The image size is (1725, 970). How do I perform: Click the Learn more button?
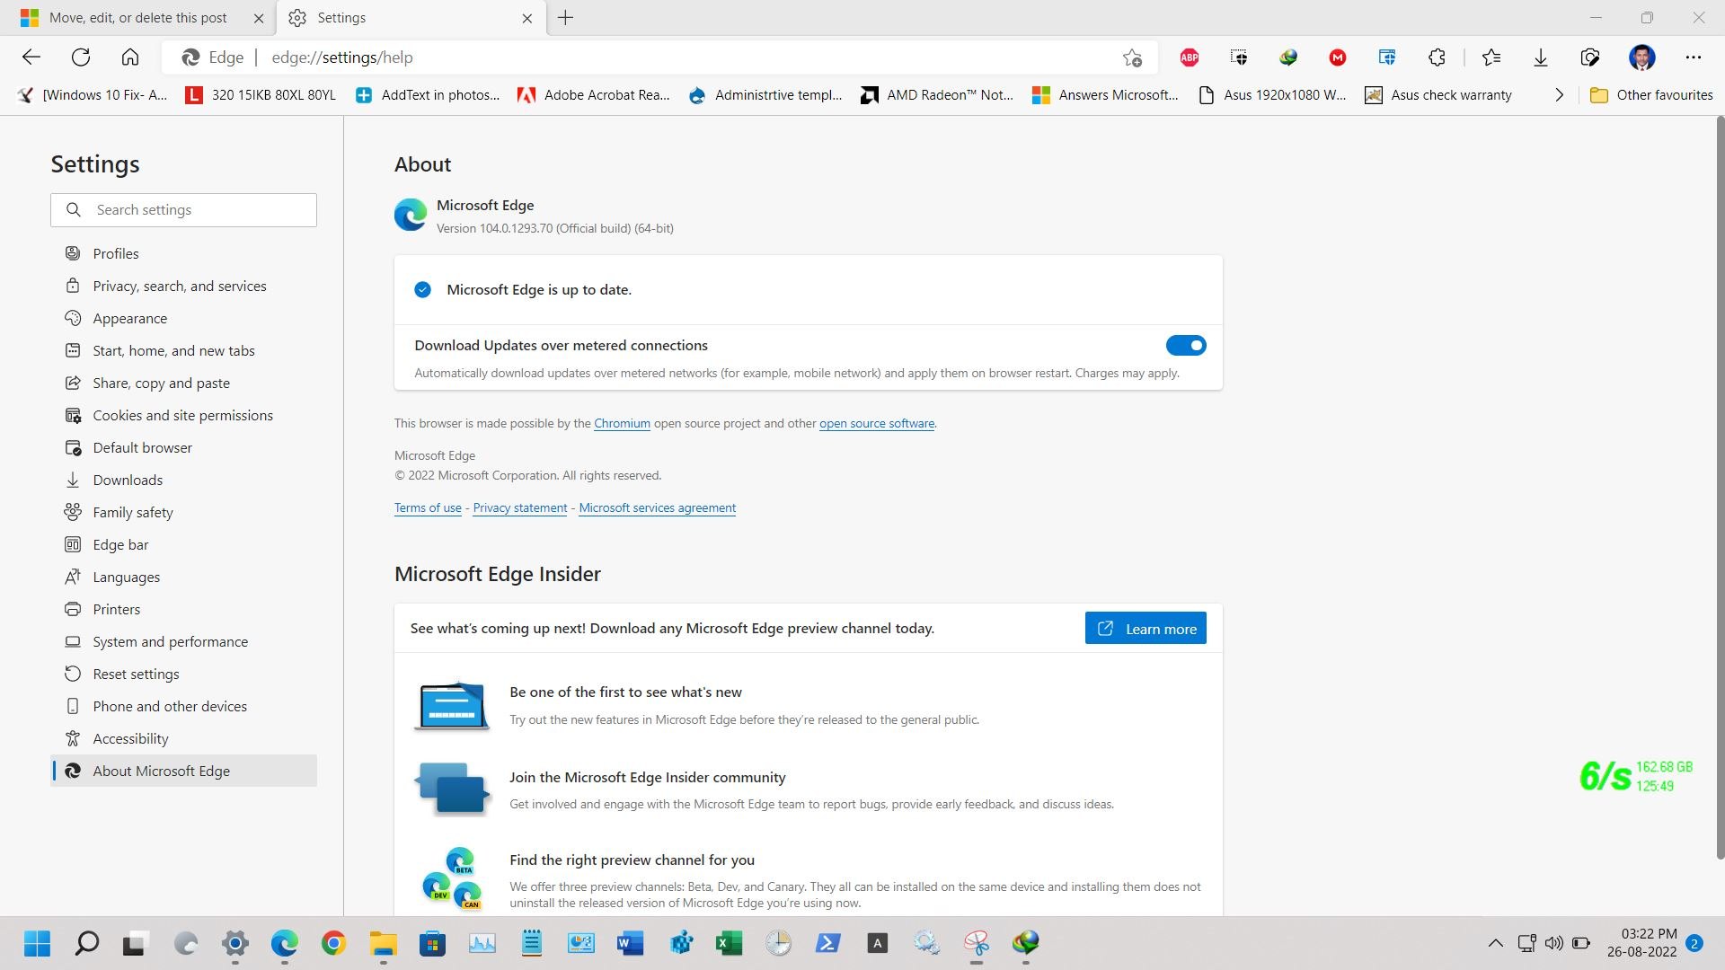[1145, 629]
